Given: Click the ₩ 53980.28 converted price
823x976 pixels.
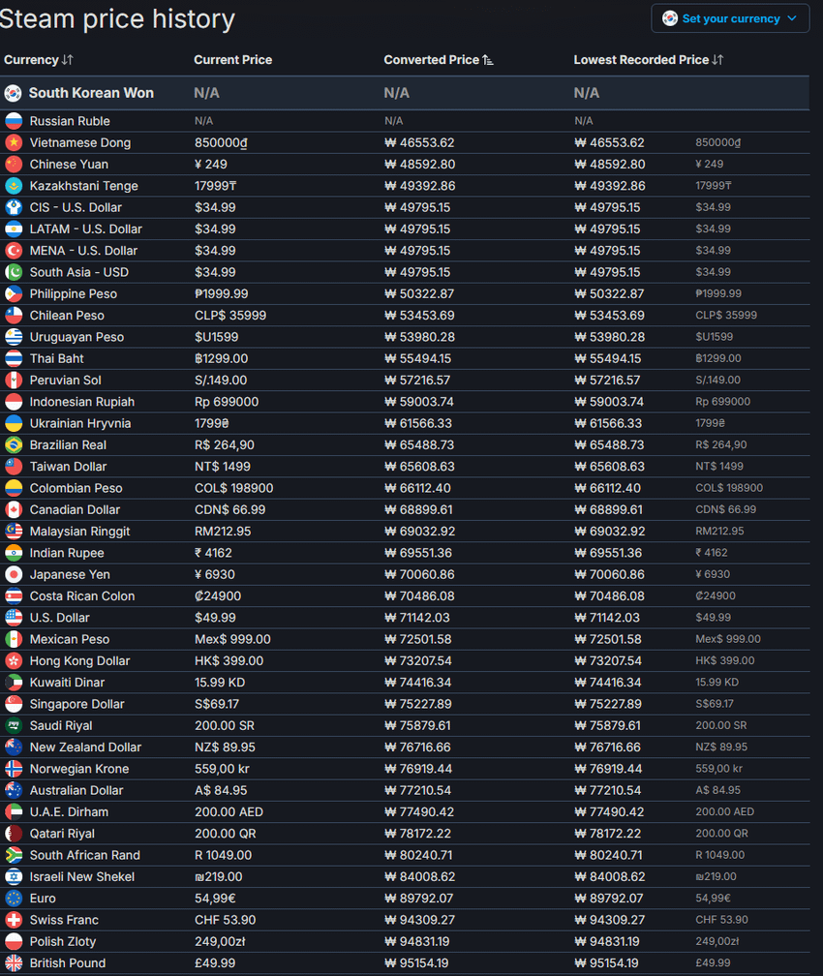Looking at the screenshot, I should 419,337.
